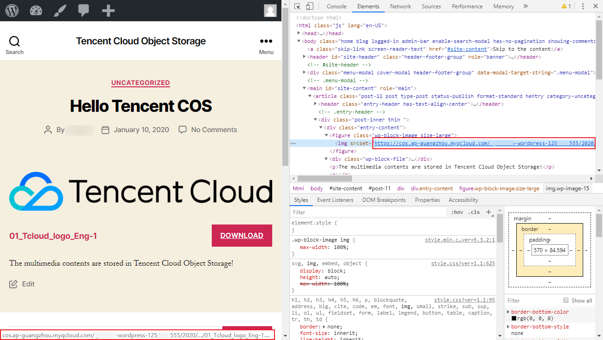Open the img srcset URL link
Image resolution: width=603 pixels, height=340 pixels.
click(x=484, y=144)
